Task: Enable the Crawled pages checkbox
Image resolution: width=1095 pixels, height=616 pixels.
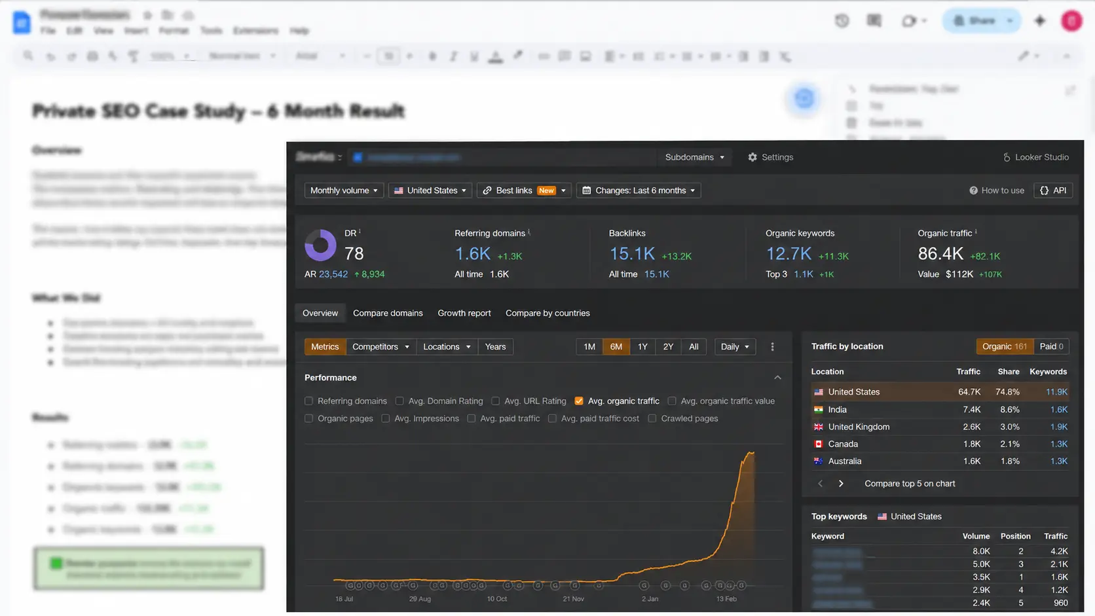Action: coord(652,419)
